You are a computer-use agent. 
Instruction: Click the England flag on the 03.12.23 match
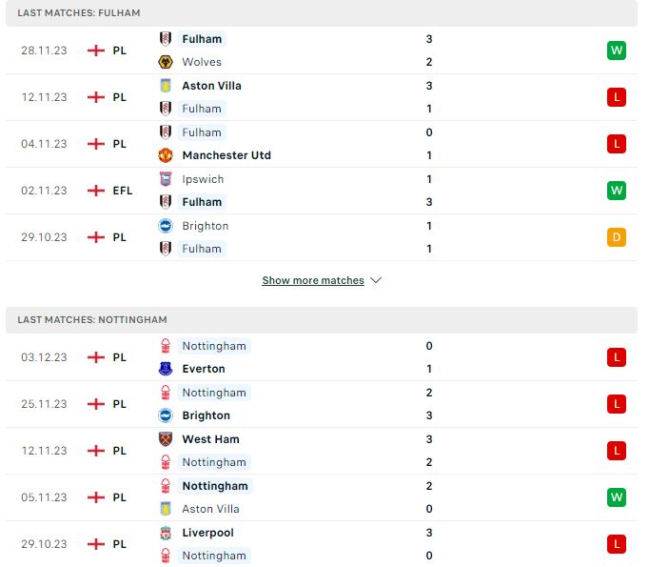96,357
